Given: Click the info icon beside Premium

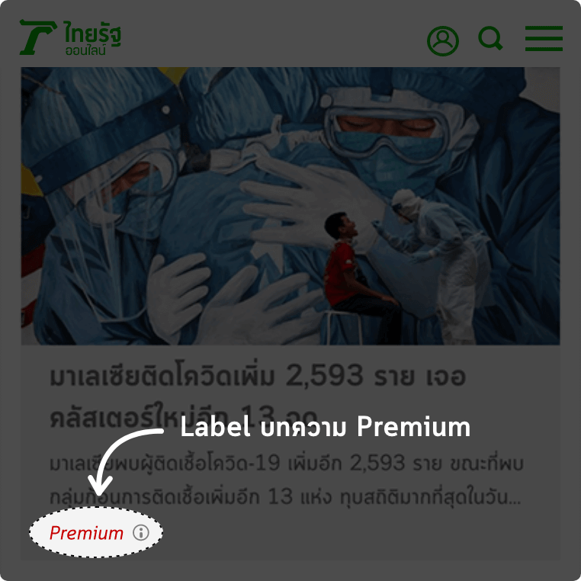Looking at the screenshot, I should (141, 532).
